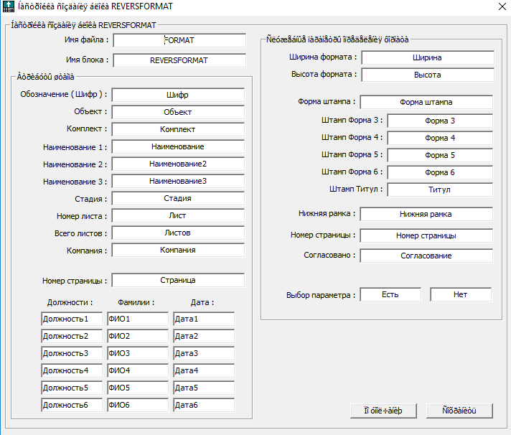Image resolution: width=511 pixels, height=435 pixels.
Task: Focus the Объект input field
Action: (178, 113)
